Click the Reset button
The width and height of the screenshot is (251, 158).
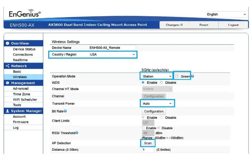(204, 25)
